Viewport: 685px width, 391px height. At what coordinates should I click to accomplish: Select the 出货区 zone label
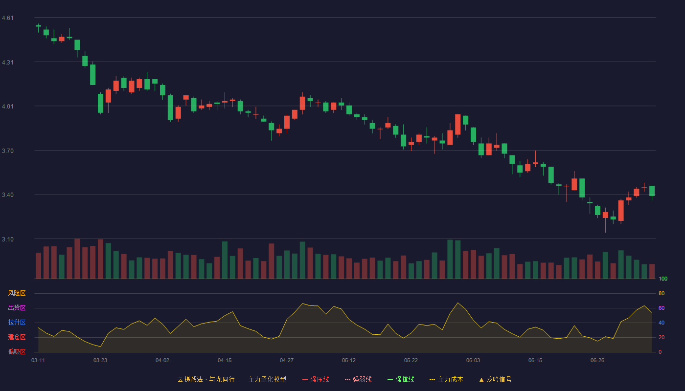point(17,308)
